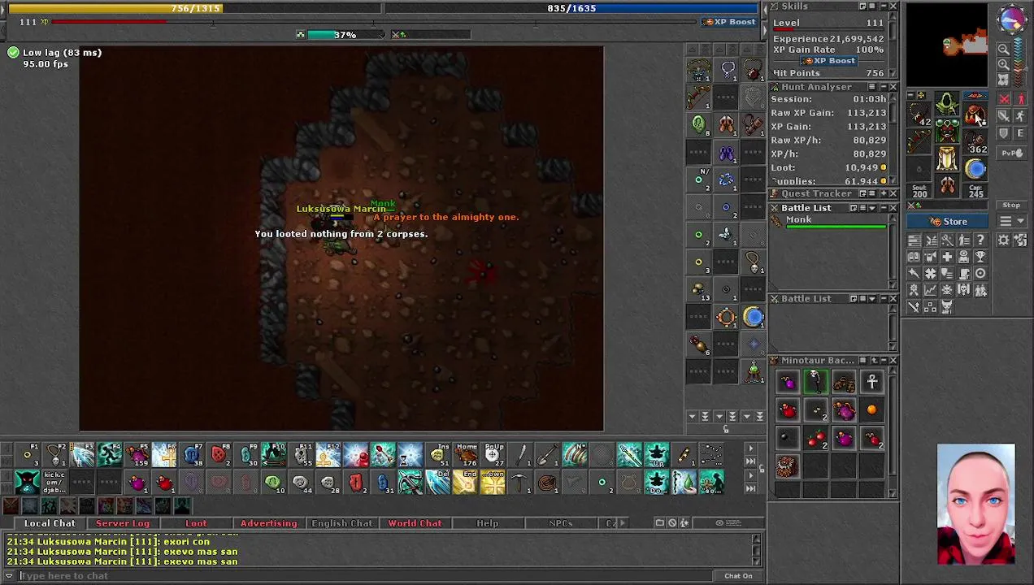Image resolution: width=1034 pixels, height=585 pixels.
Task: Switch to the Loot chat tab
Action: (196, 523)
